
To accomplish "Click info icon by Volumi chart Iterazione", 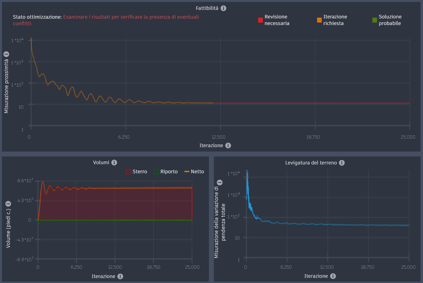I will coord(120,276).
